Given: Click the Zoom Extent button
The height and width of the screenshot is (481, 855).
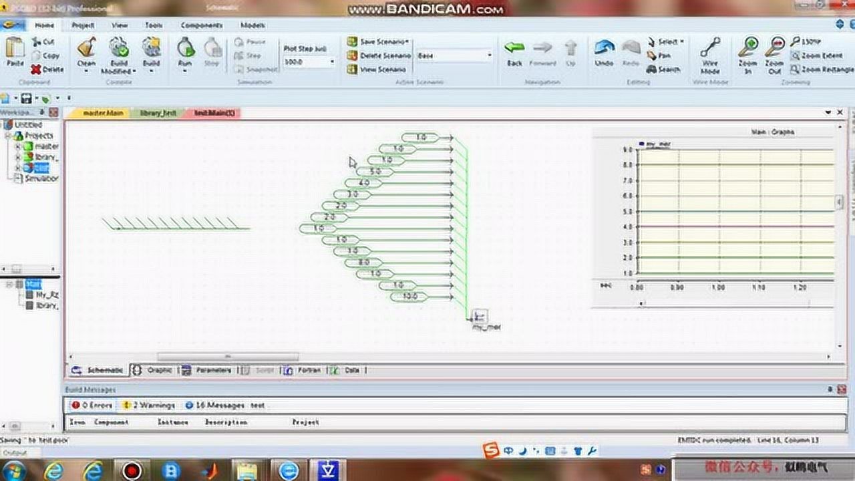Looking at the screenshot, I should (816, 55).
